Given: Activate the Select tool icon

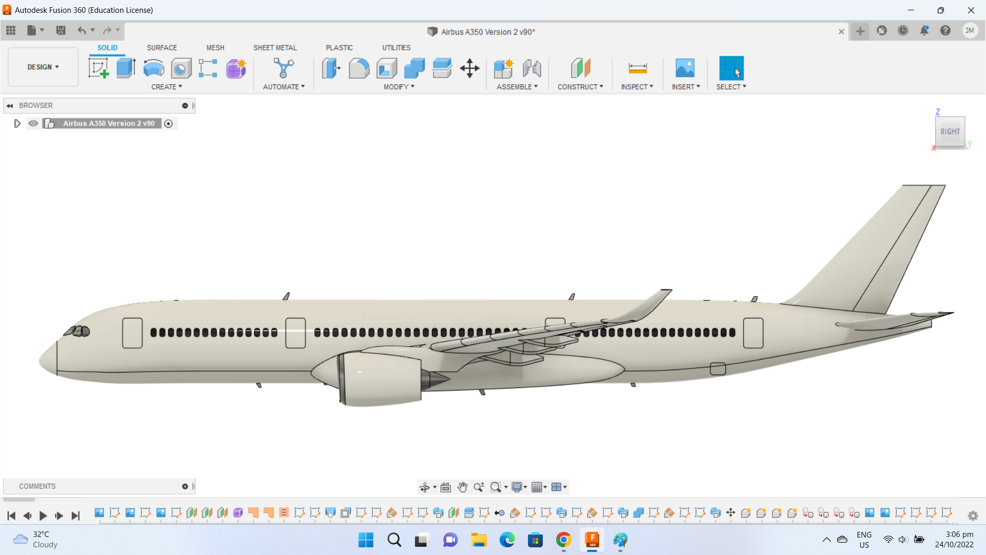Looking at the screenshot, I should [731, 68].
